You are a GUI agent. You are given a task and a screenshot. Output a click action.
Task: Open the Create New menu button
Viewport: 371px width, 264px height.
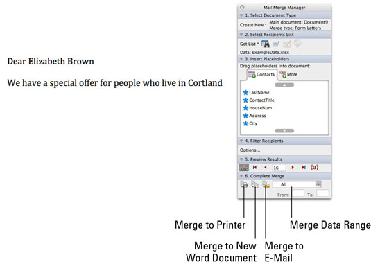pos(253,25)
